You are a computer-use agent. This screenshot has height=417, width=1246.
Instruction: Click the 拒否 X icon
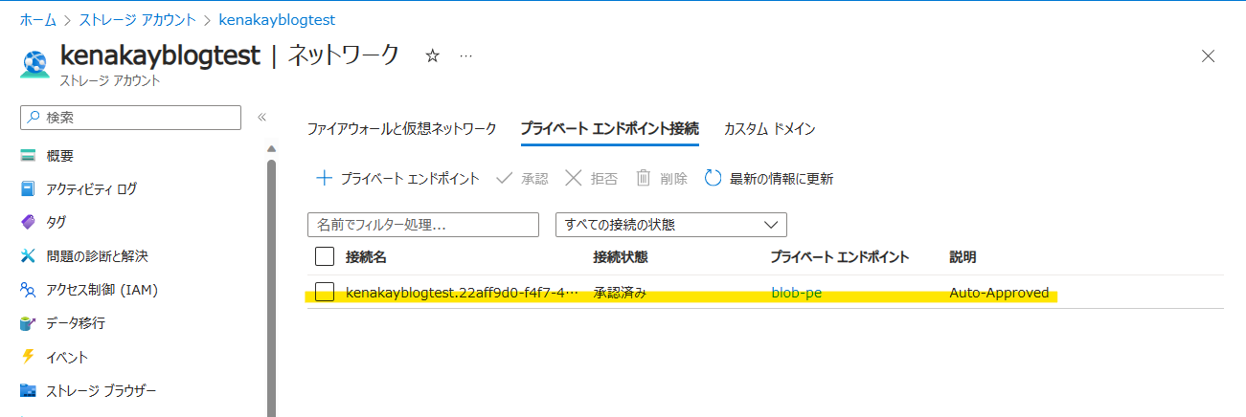[x=574, y=178]
